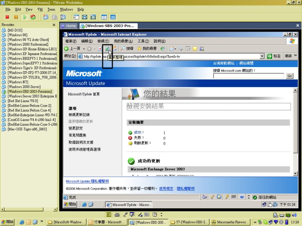
Task: Click the host Windows 開始 Start button
Action: 7,221
